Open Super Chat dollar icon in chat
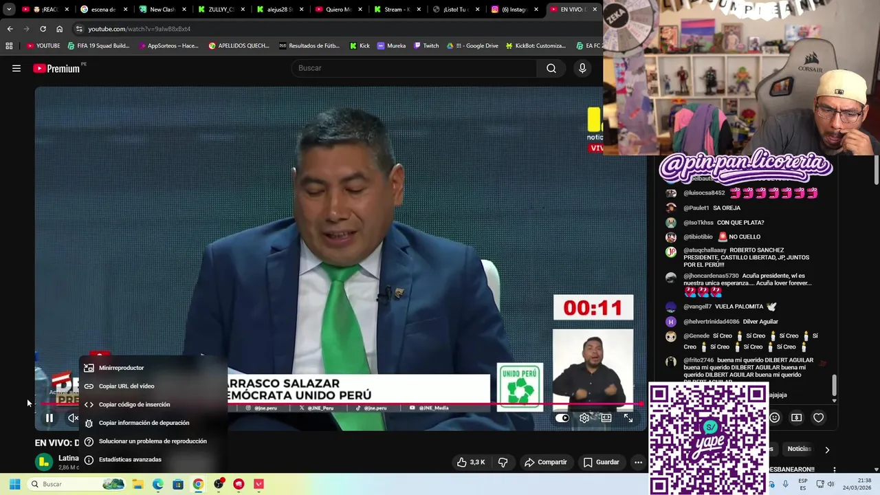This screenshot has width=880, height=495. click(x=796, y=417)
